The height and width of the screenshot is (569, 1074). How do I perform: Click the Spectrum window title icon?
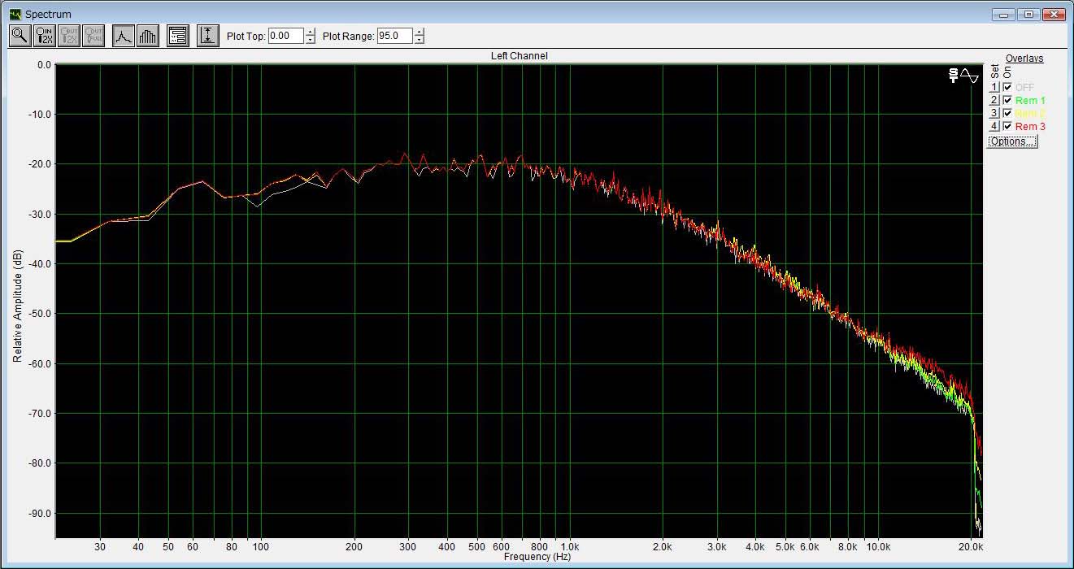(15, 14)
